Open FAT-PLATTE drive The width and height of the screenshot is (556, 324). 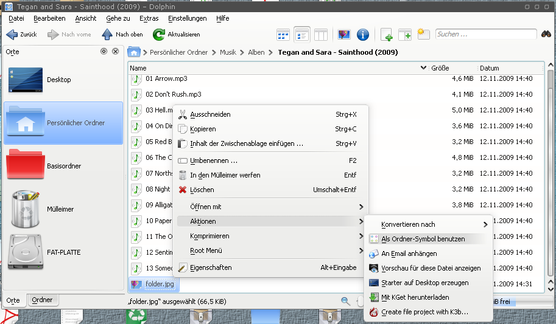pyautogui.click(x=63, y=252)
